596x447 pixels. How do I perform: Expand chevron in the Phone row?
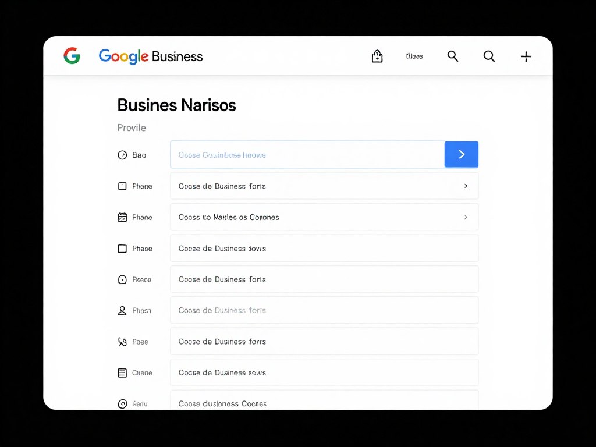[466, 186]
